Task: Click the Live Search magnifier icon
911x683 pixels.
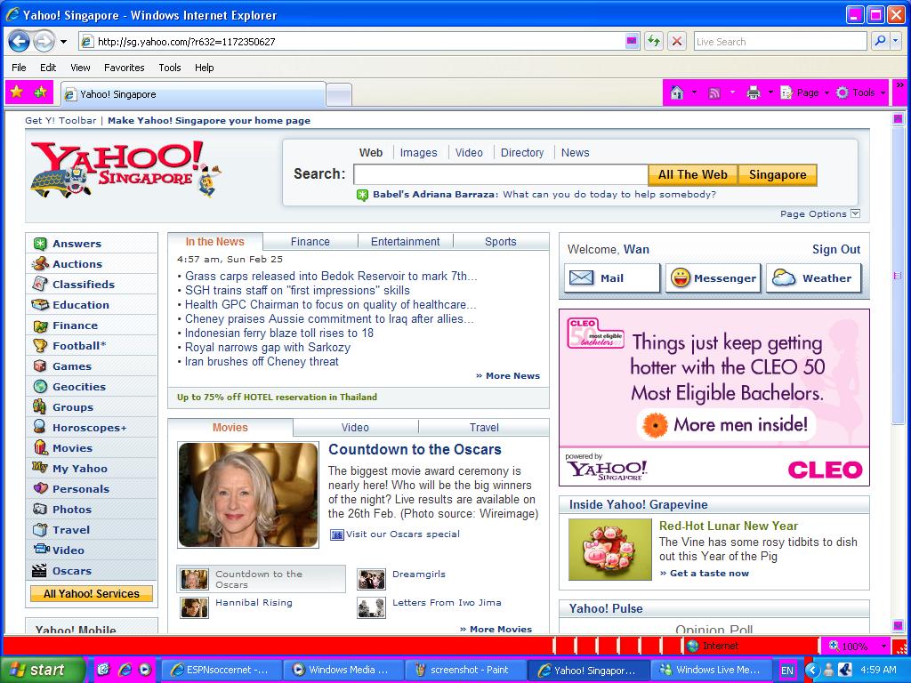Action: pos(880,41)
